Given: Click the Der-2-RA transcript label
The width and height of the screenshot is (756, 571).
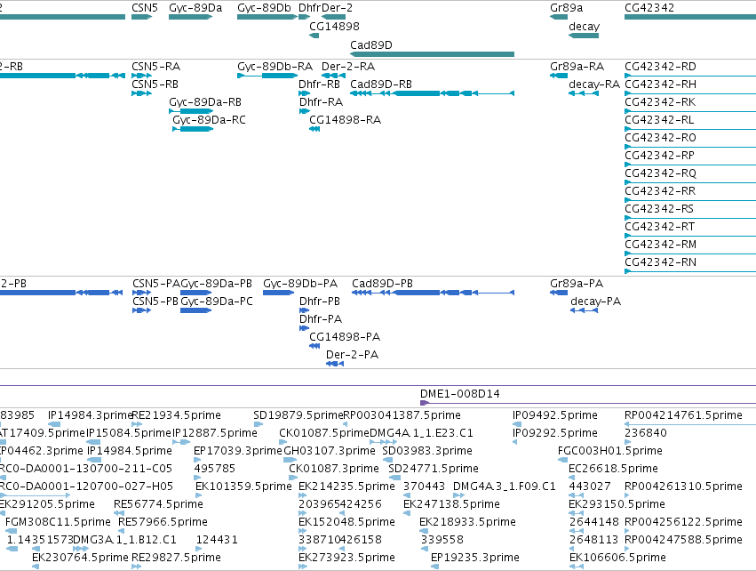Looking at the screenshot, I should (348, 66).
